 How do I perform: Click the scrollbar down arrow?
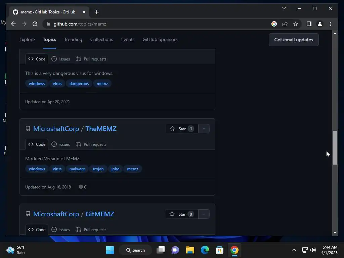tap(335, 233)
